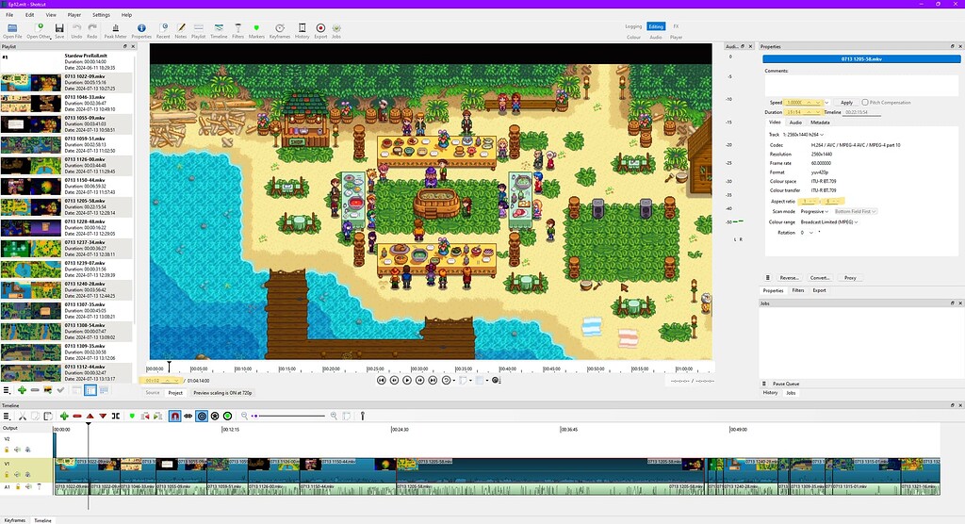The image size is (965, 524).
Task: Toggle timeline snapping magnet icon
Action: point(174,417)
